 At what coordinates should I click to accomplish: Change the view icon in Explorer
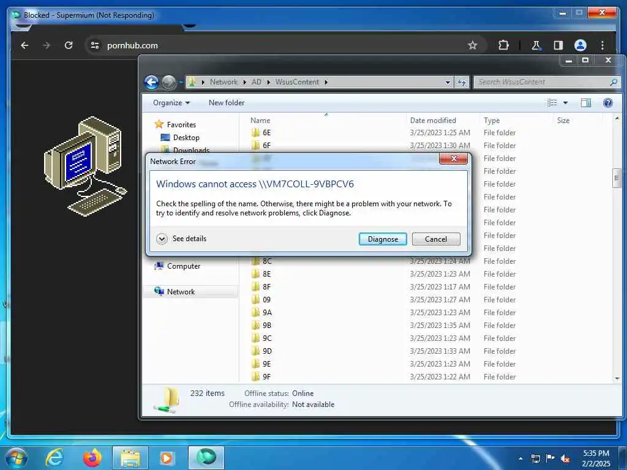552,103
